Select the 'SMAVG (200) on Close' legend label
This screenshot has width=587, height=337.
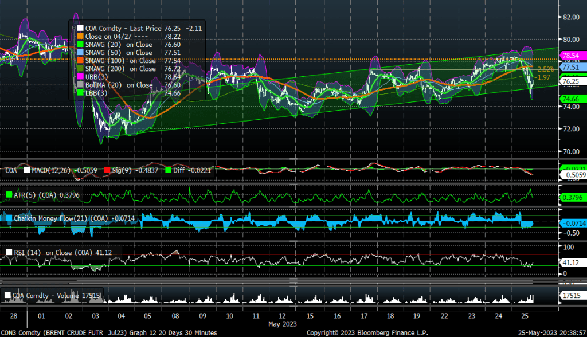point(120,69)
